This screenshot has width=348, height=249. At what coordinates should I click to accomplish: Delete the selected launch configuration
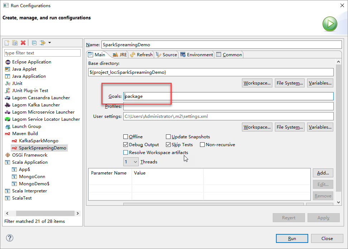tap(23, 43)
